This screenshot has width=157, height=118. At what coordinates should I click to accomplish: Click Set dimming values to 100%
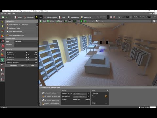click(x=51, y=97)
